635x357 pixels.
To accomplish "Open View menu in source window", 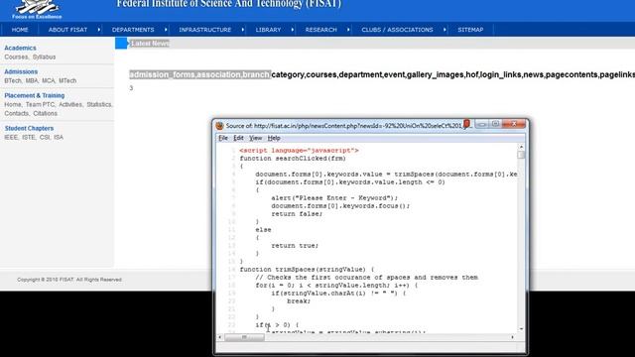I will click(x=255, y=138).
